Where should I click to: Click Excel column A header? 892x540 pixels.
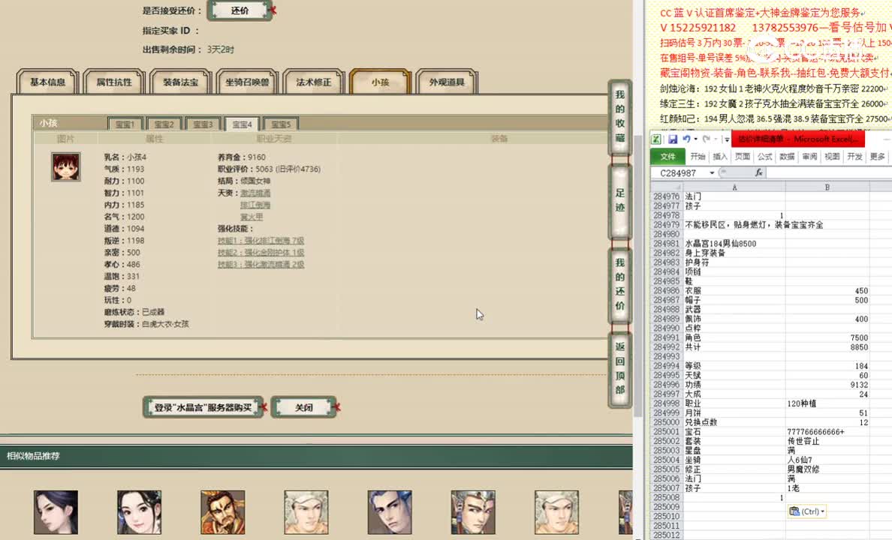[734, 187]
